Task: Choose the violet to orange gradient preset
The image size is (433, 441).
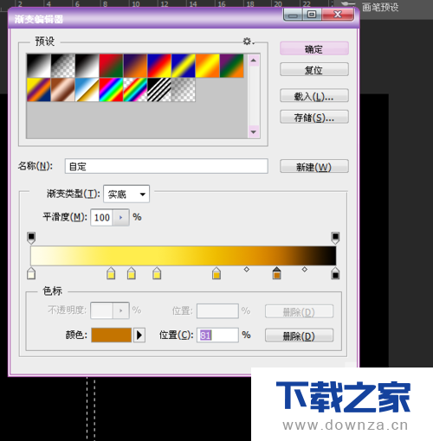Action: (x=135, y=66)
